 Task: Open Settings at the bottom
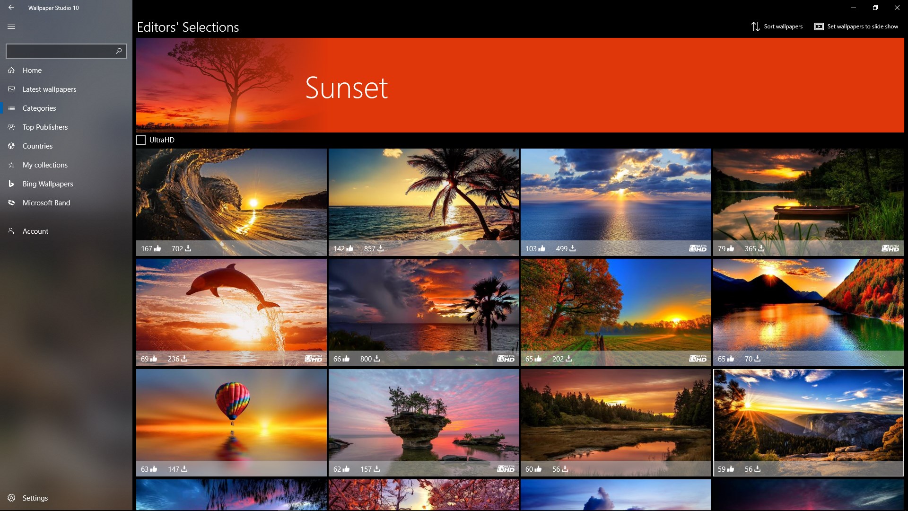click(x=35, y=498)
